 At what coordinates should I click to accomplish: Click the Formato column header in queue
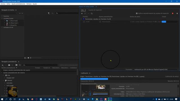85,17
